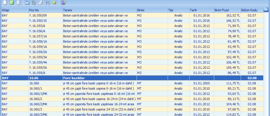Viewport: 270px width, 116px height.
Task: Click the Tanımı column header
Action: tap(99, 10)
